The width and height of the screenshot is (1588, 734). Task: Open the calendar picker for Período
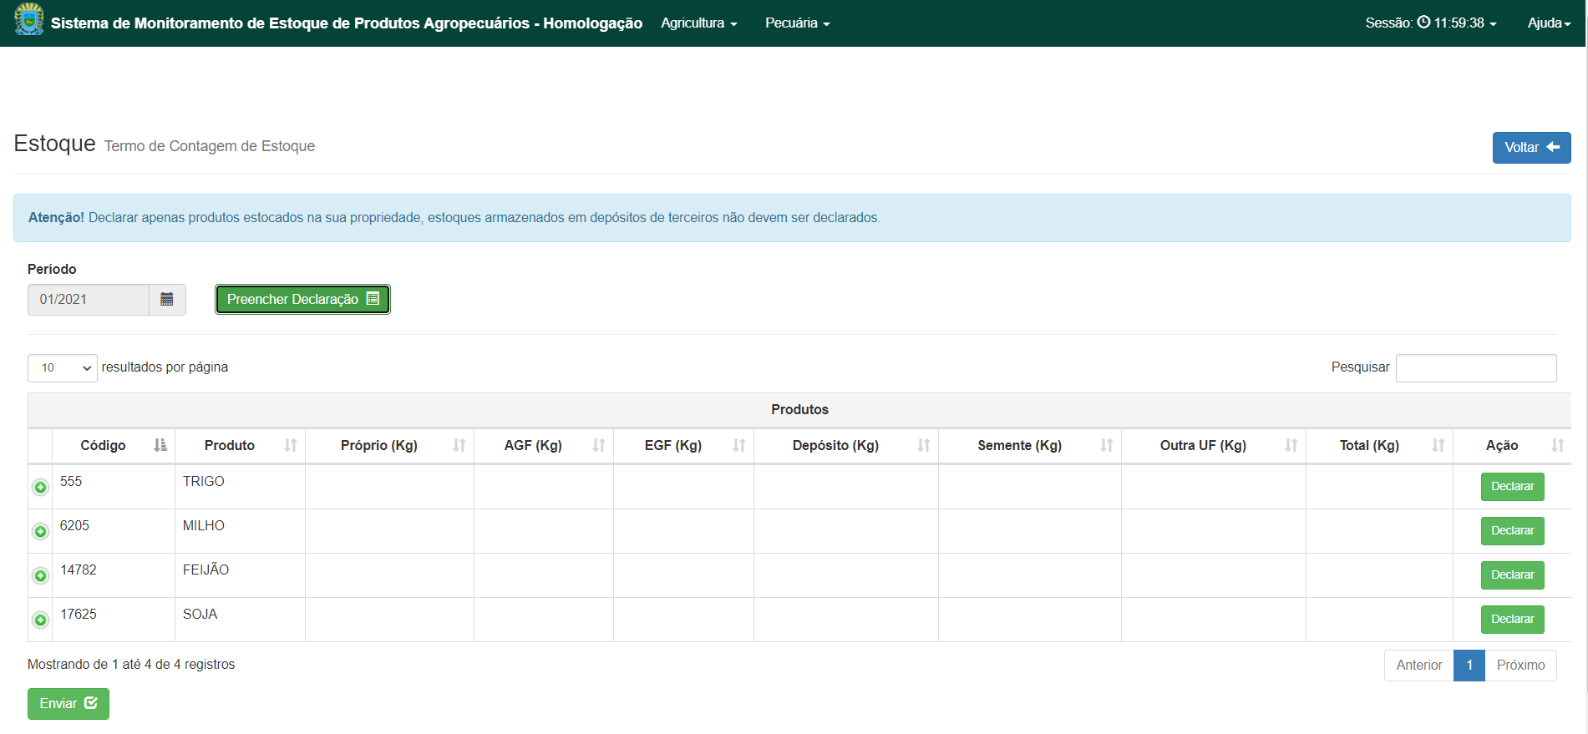pos(167,300)
